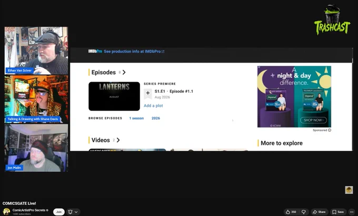This screenshot has width=358, height=216.
Task: Click the Trashcast logo
Action: pyautogui.click(x=332, y=20)
